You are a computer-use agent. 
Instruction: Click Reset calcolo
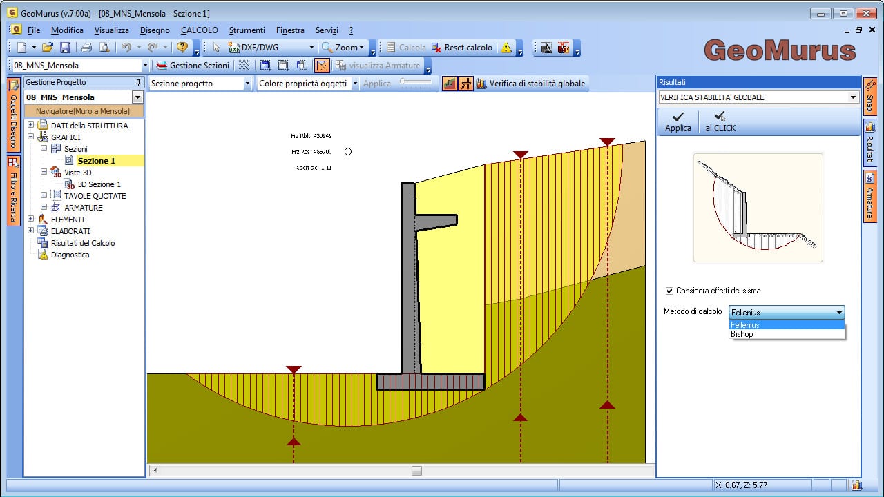pyautogui.click(x=462, y=48)
